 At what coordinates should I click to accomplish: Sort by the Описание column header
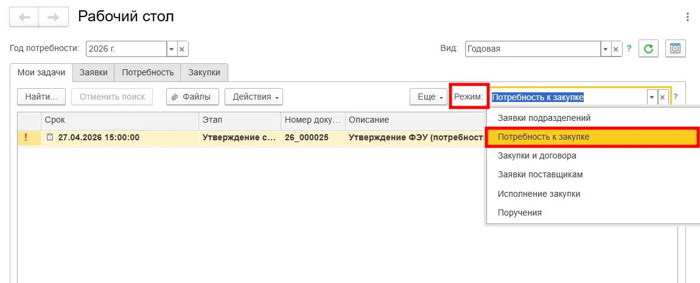pyautogui.click(x=416, y=120)
